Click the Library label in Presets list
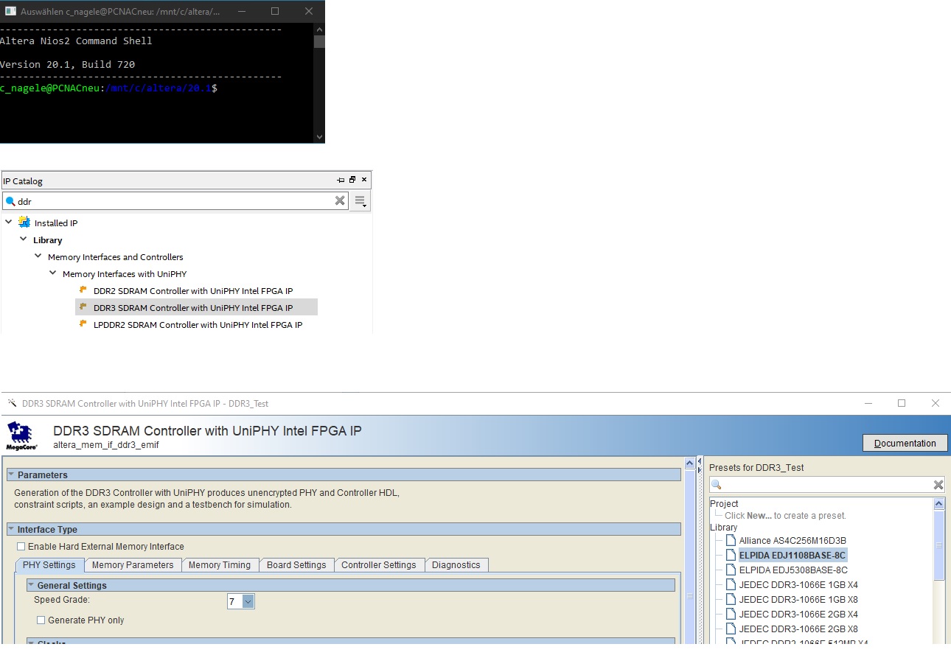 coord(723,528)
